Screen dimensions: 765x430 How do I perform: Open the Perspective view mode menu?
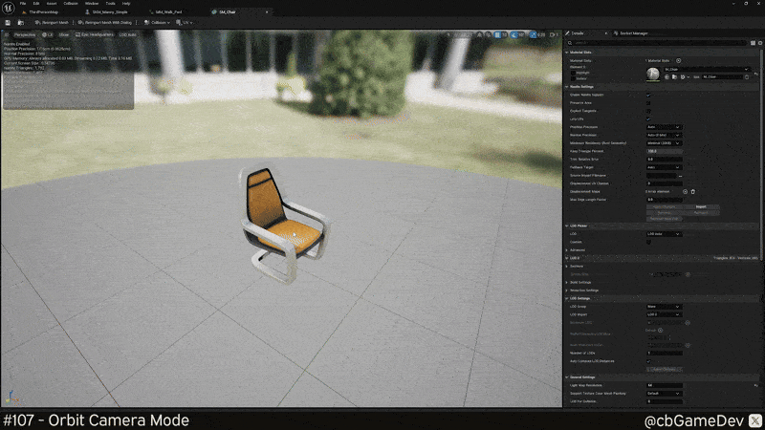(x=23, y=34)
